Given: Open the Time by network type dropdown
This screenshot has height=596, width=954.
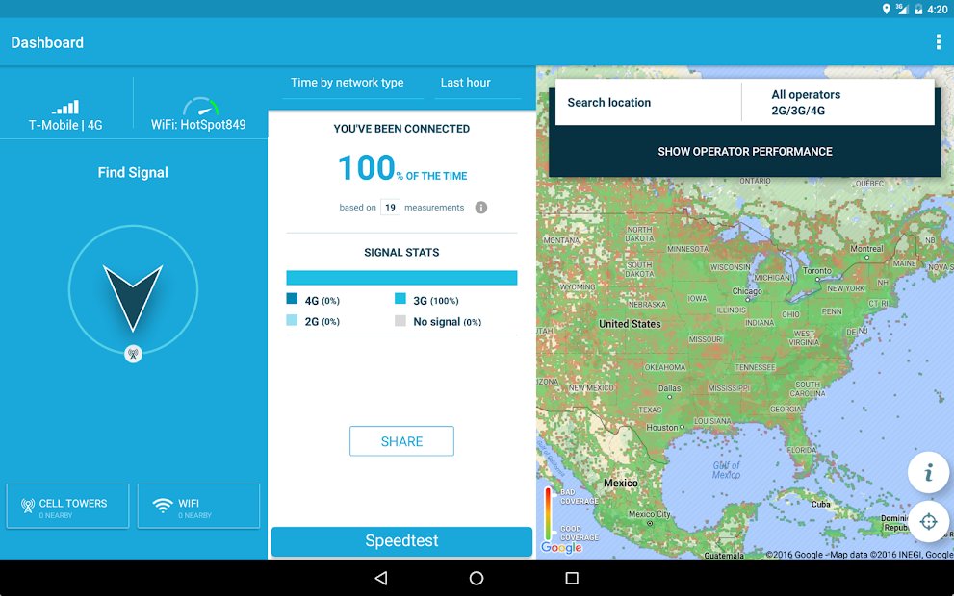Looking at the screenshot, I should pyautogui.click(x=348, y=83).
